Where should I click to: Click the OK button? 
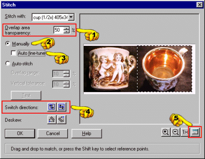(20, 133)
